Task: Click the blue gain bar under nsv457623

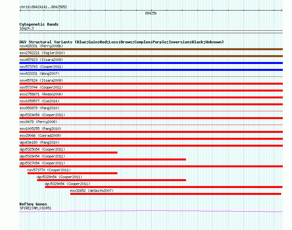Action: point(151,63)
